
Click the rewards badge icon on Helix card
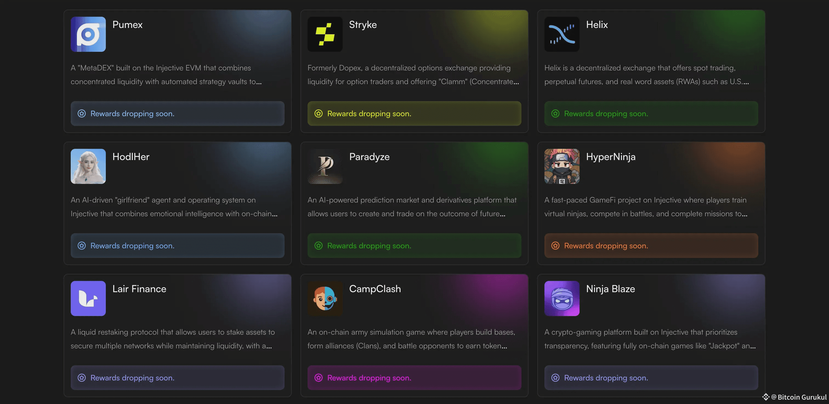tap(555, 113)
